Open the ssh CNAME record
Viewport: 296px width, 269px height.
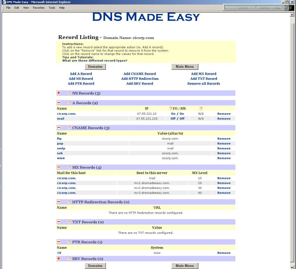click(60, 153)
